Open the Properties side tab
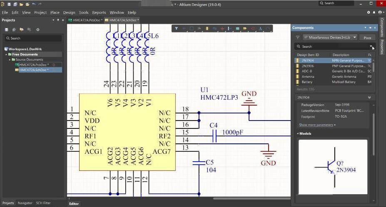Image resolution: width=386 pixels, height=207 pixels. pos(382,47)
